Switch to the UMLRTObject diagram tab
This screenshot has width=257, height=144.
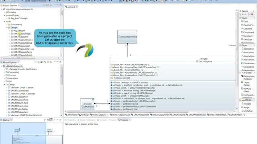(177, 115)
